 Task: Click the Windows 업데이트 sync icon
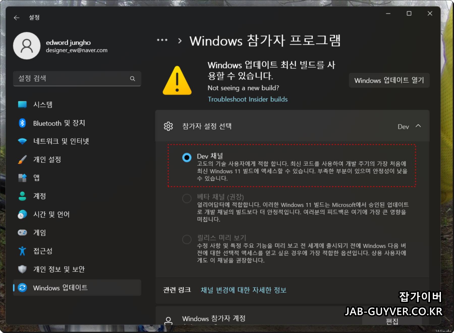click(22, 288)
